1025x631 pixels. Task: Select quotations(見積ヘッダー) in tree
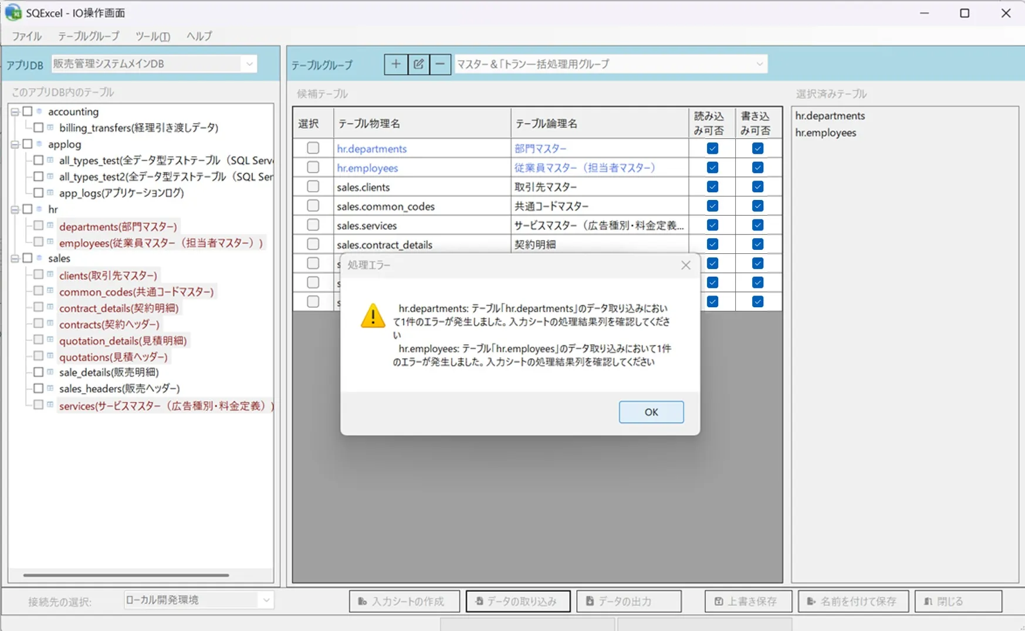(113, 357)
